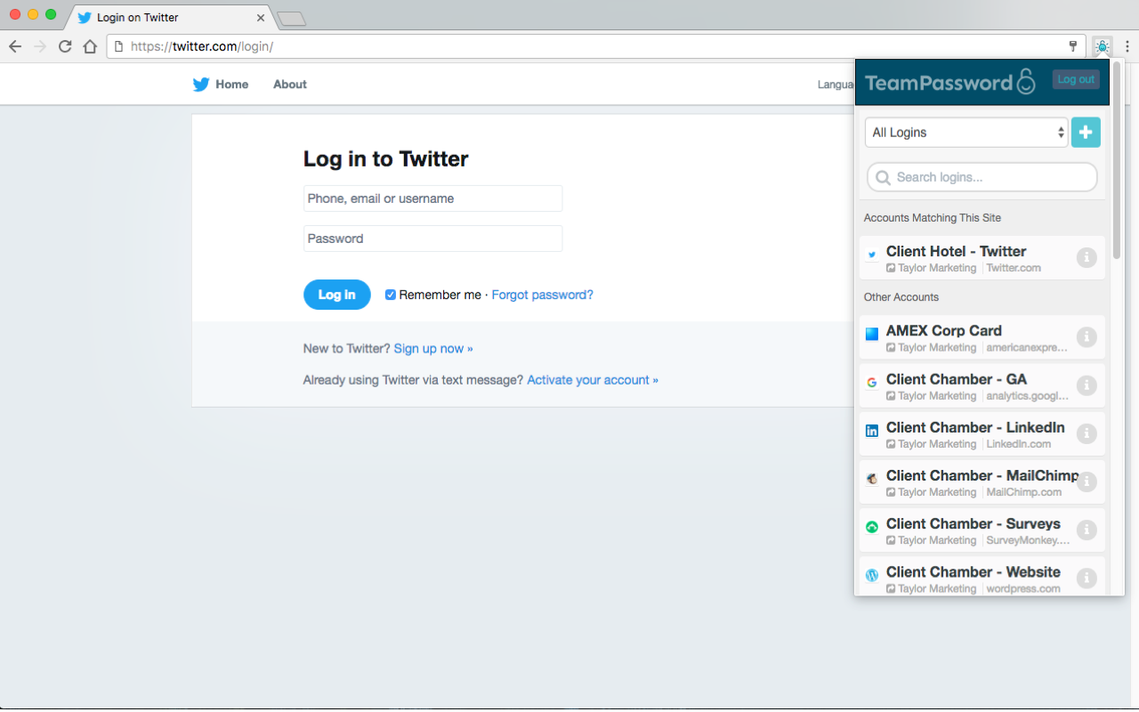Go to Twitter Home nav item
Image resolution: width=1139 pixels, height=712 pixels.
231,85
